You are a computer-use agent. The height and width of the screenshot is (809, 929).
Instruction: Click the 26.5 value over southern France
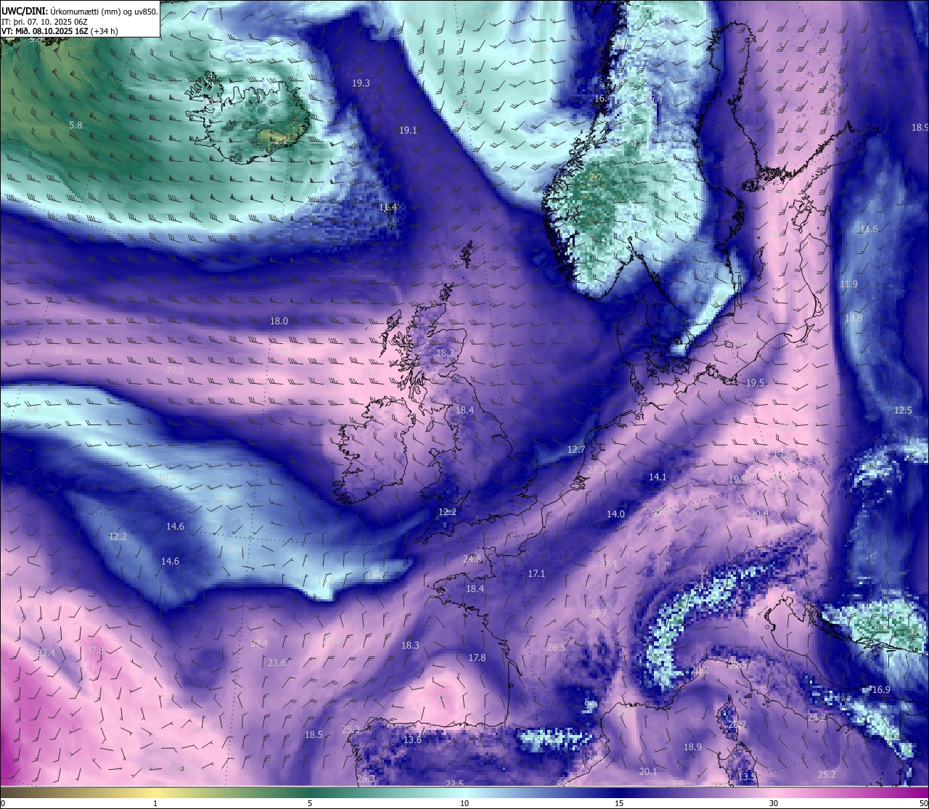click(556, 648)
